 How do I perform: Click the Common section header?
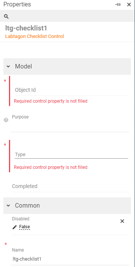point(67,206)
